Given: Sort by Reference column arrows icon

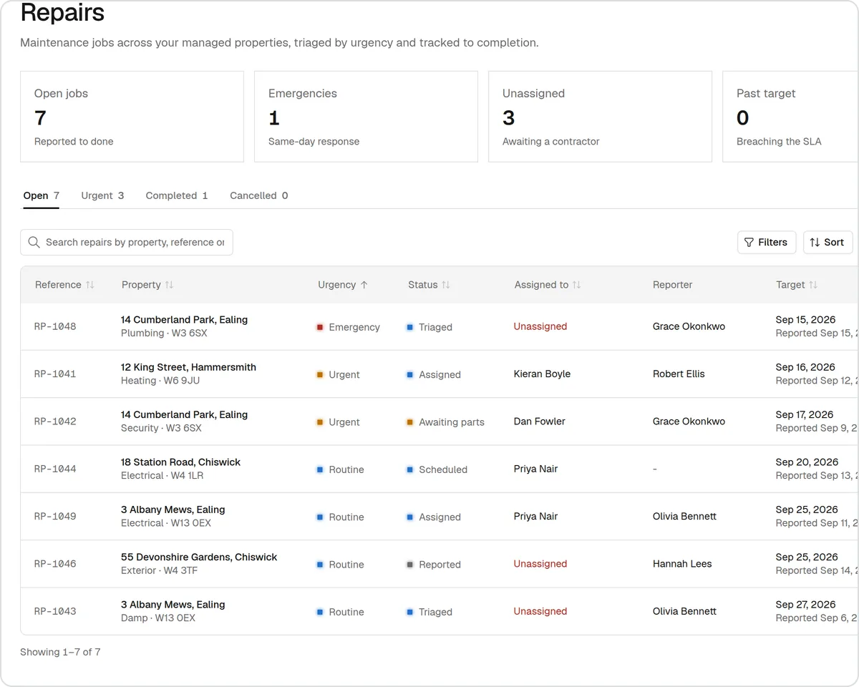Looking at the screenshot, I should [90, 285].
